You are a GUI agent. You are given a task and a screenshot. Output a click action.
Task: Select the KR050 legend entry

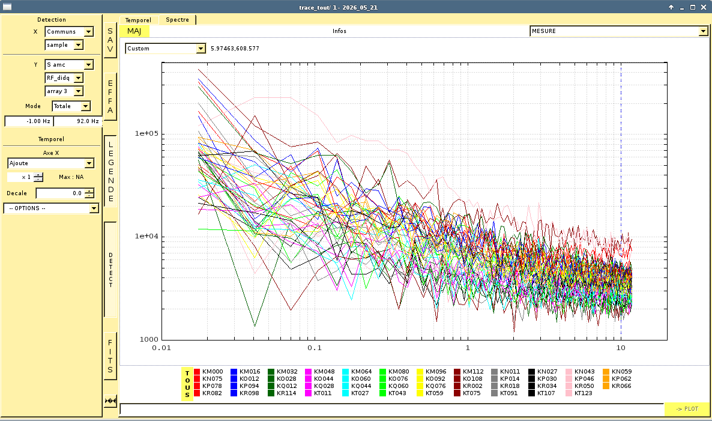584,386
